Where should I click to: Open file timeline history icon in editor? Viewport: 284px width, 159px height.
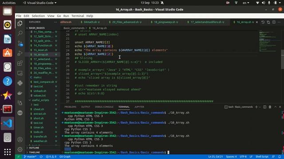pyautogui.click(x=263, y=22)
